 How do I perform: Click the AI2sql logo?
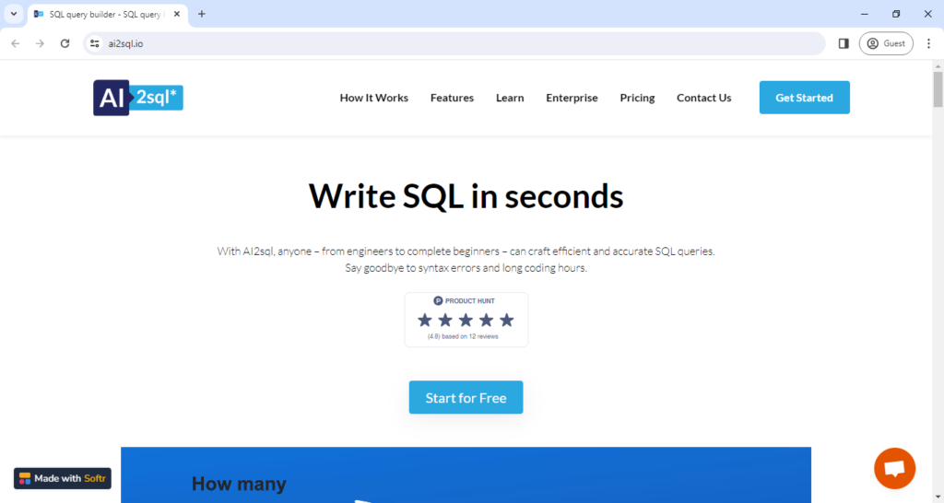point(138,98)
